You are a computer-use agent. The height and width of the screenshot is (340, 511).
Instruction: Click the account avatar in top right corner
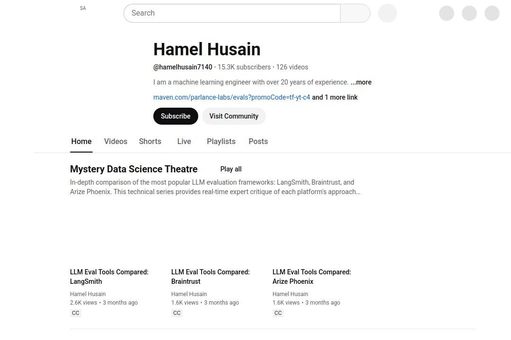pos(492,13)
